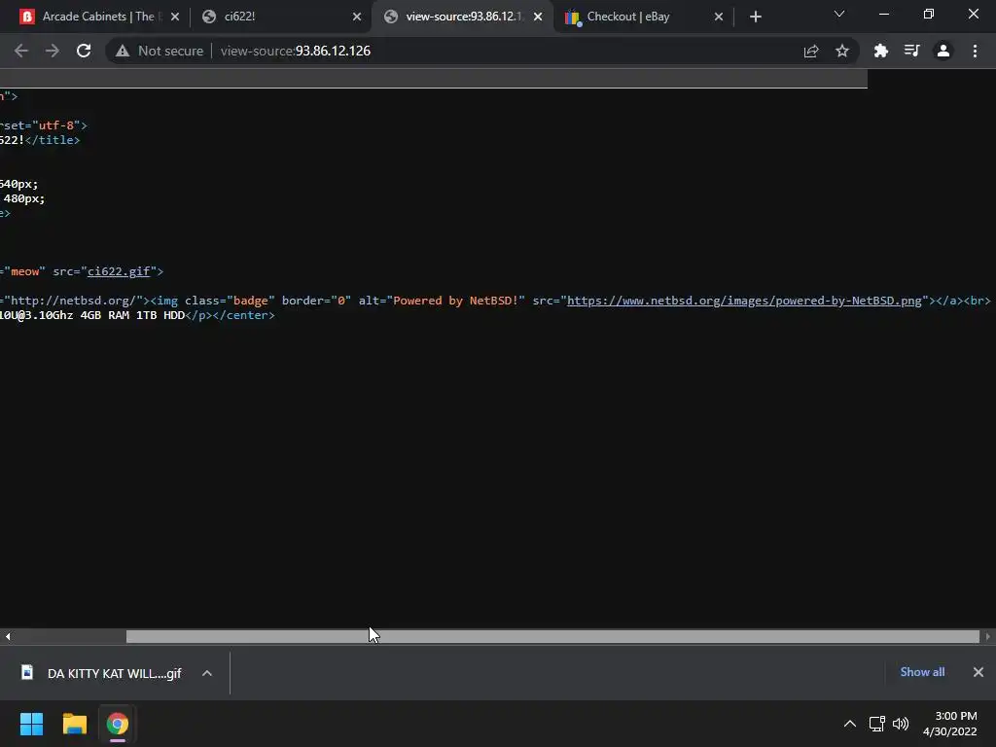
Task: Open the powered-by-NetBSD.png image link
Action: tap(744, 301)
